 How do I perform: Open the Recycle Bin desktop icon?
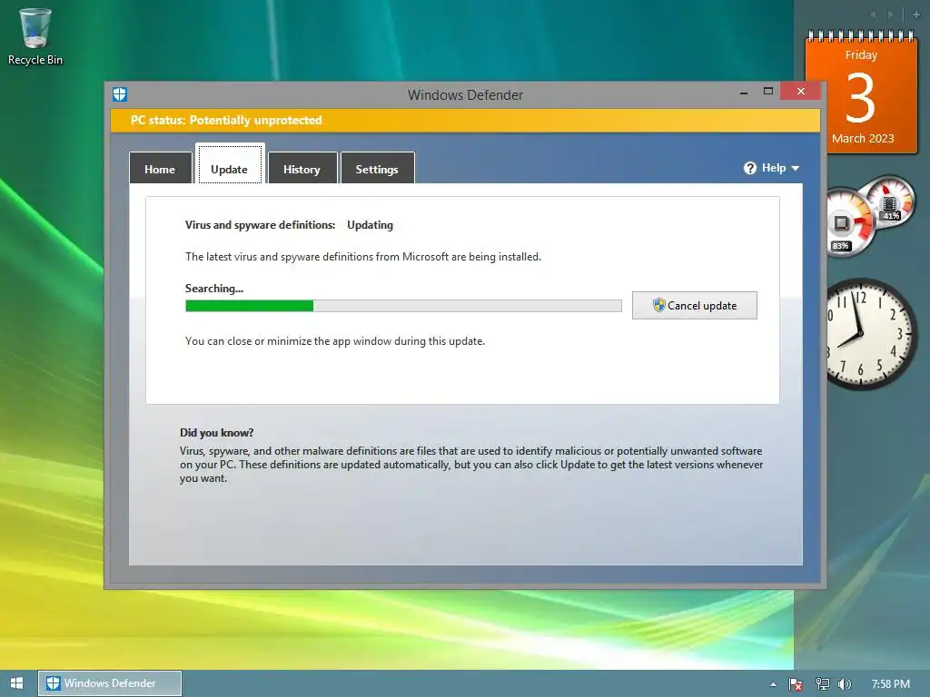35,36
